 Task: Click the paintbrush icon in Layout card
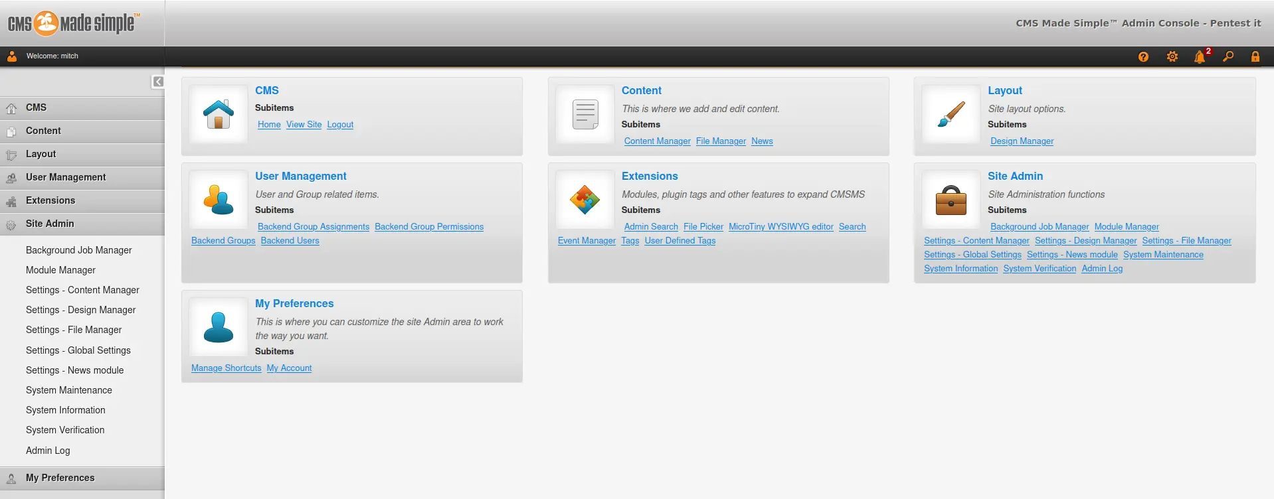point(951,114)
